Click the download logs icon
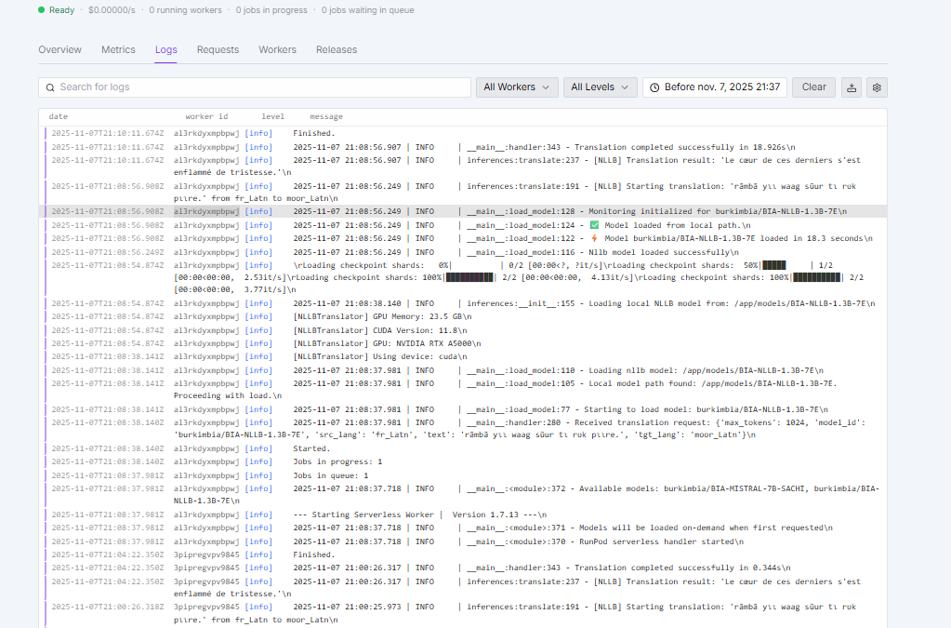The width and height of the screenshot is (951, 628). pos(852,87)
